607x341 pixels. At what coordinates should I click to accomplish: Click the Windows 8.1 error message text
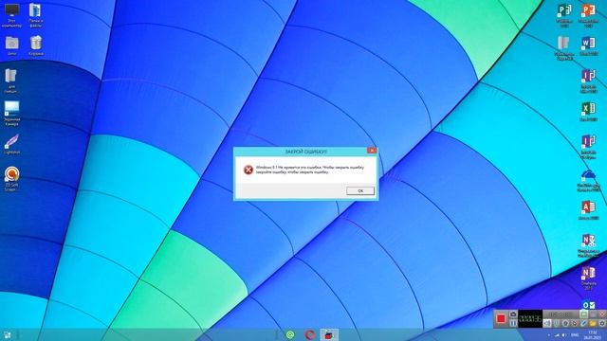tap(310, 170)
